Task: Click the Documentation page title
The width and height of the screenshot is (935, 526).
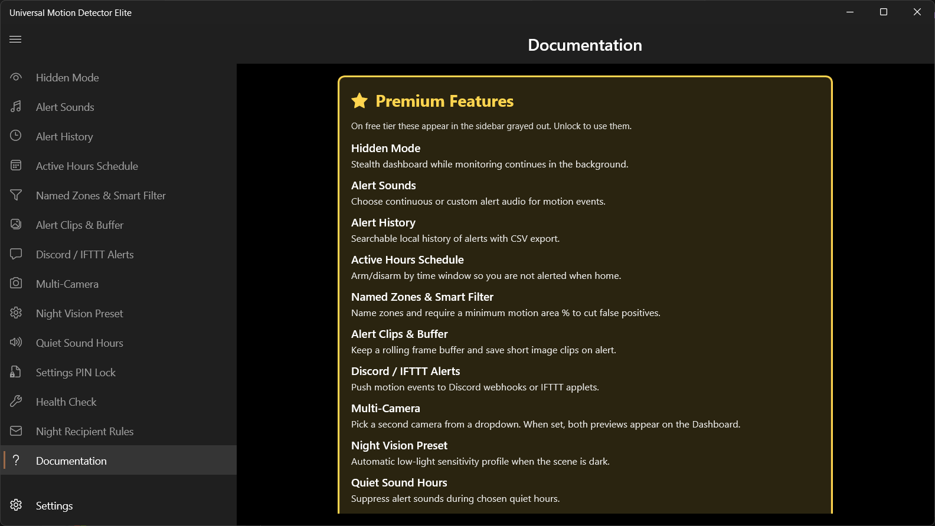Action: click(x=585, y=45)
